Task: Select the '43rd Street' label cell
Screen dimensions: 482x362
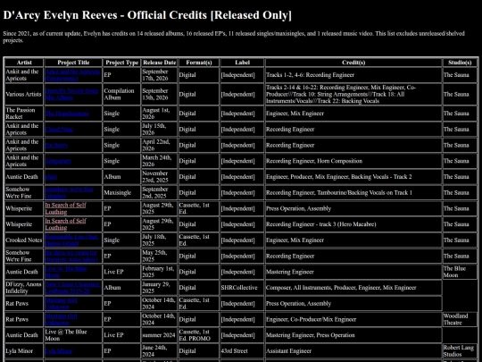Action: pyautogui.click(x=242, y=351)
